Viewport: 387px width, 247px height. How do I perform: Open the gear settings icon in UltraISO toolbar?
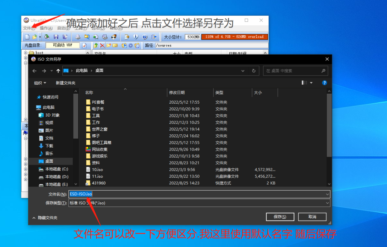[x=130, y=46]
